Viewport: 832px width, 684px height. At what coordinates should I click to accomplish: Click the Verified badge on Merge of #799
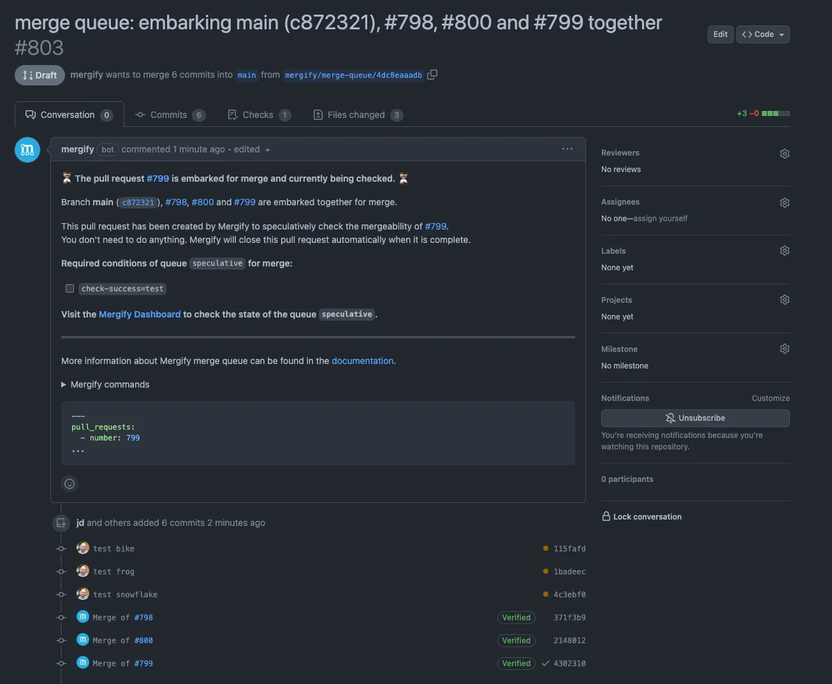(516, 663)
